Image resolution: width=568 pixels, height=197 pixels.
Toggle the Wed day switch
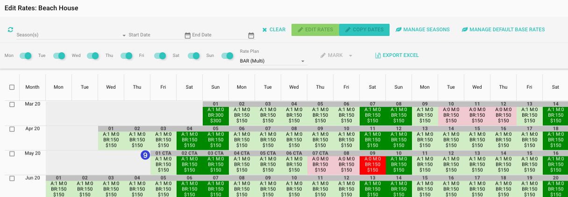pyautogui.click(x=92, y=56)
